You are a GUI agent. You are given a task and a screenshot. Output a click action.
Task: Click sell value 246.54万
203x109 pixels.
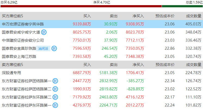click(x=109, y=48)
